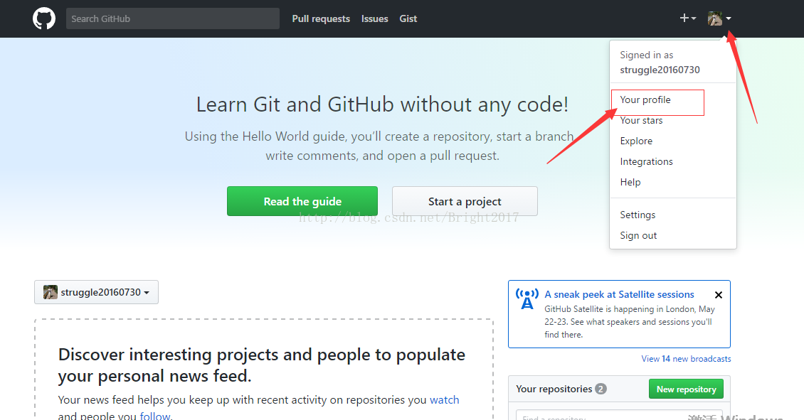Click the Your repositories heading
804x420 pixels.
pyautogui.click(x=554, y=389)
